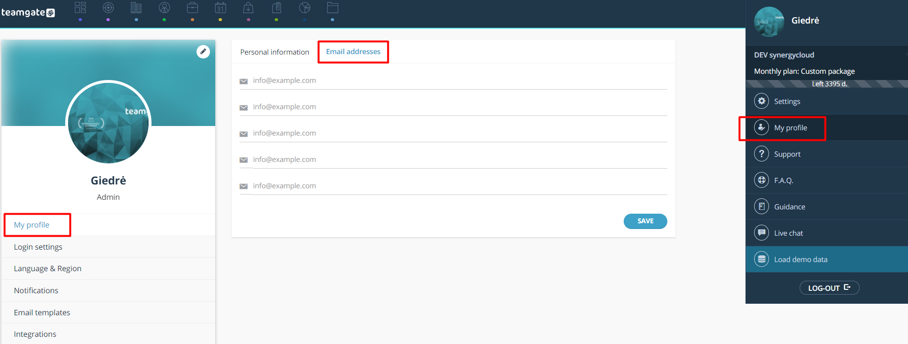Open the calendar icon showing 31
This screenshot has width=908, height=344.
[x=221, y=8]
